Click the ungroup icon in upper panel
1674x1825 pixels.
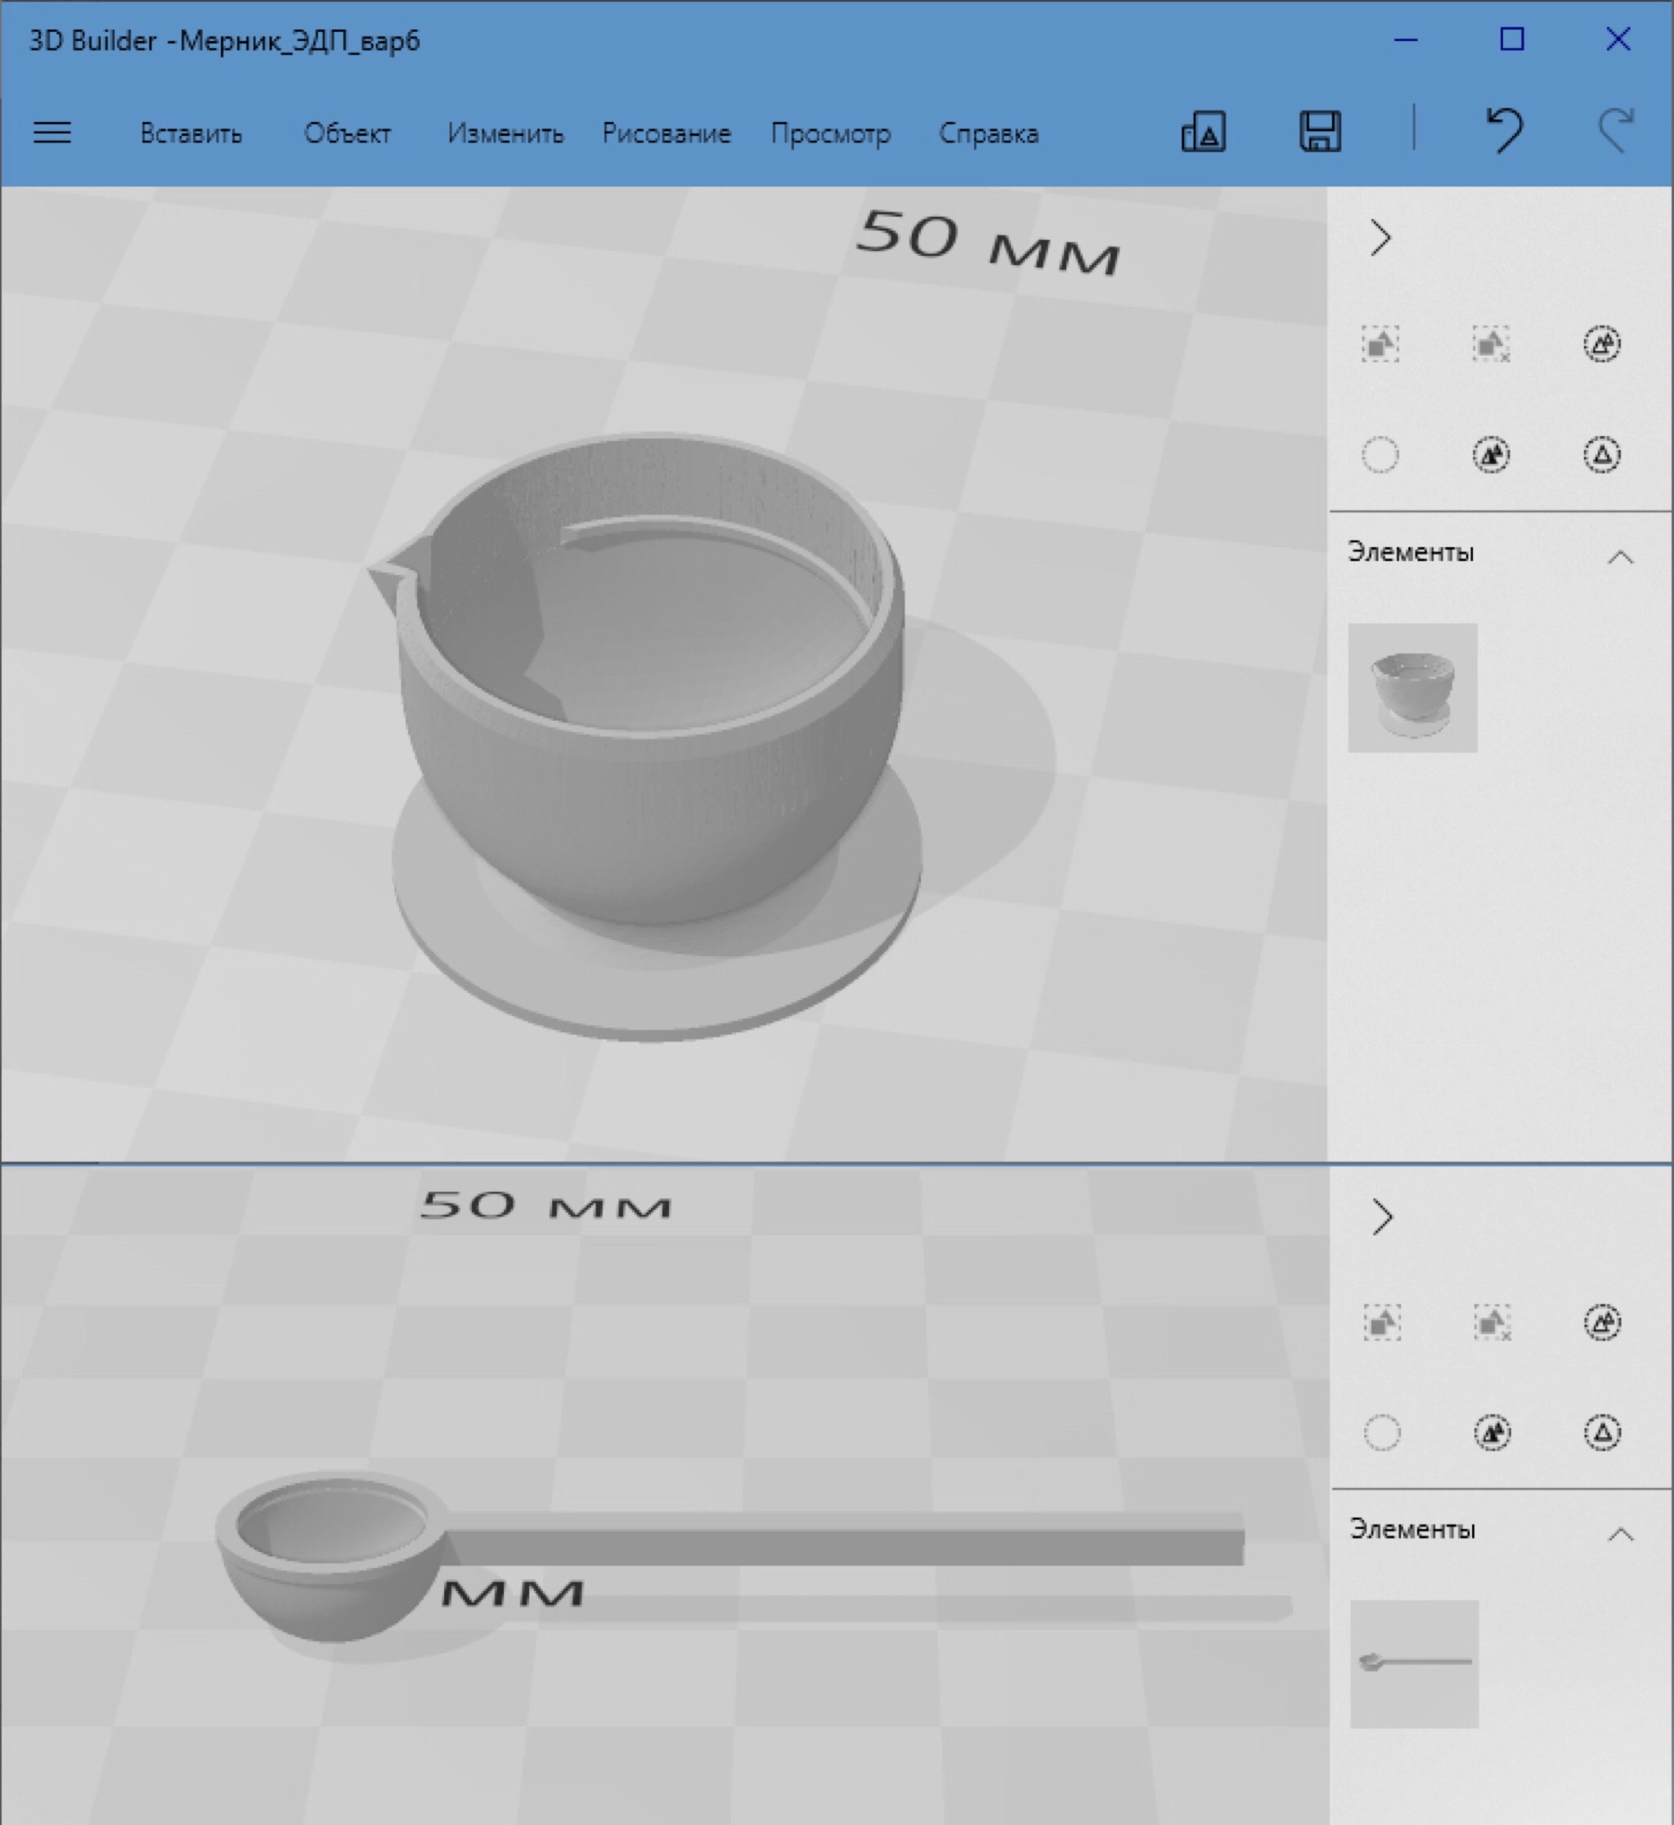point(1491,344)
